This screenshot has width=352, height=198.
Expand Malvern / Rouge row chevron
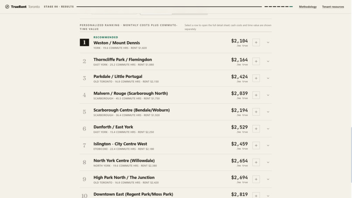pyautogui.click(x=268, y=95)
